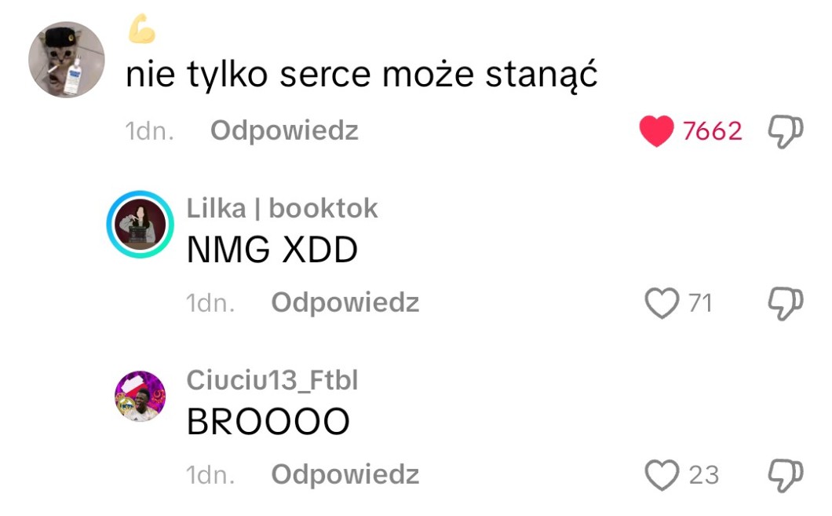Reply to Ciuciu13_Ftbl via Odpowiedz
This screenshot has height=516, width=832.
point(345,474)
